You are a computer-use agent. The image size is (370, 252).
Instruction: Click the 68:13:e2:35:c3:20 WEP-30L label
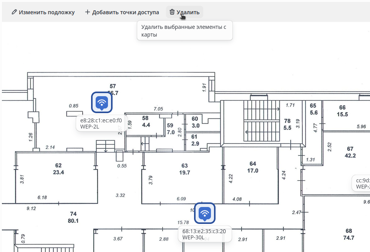coord(204,234)
